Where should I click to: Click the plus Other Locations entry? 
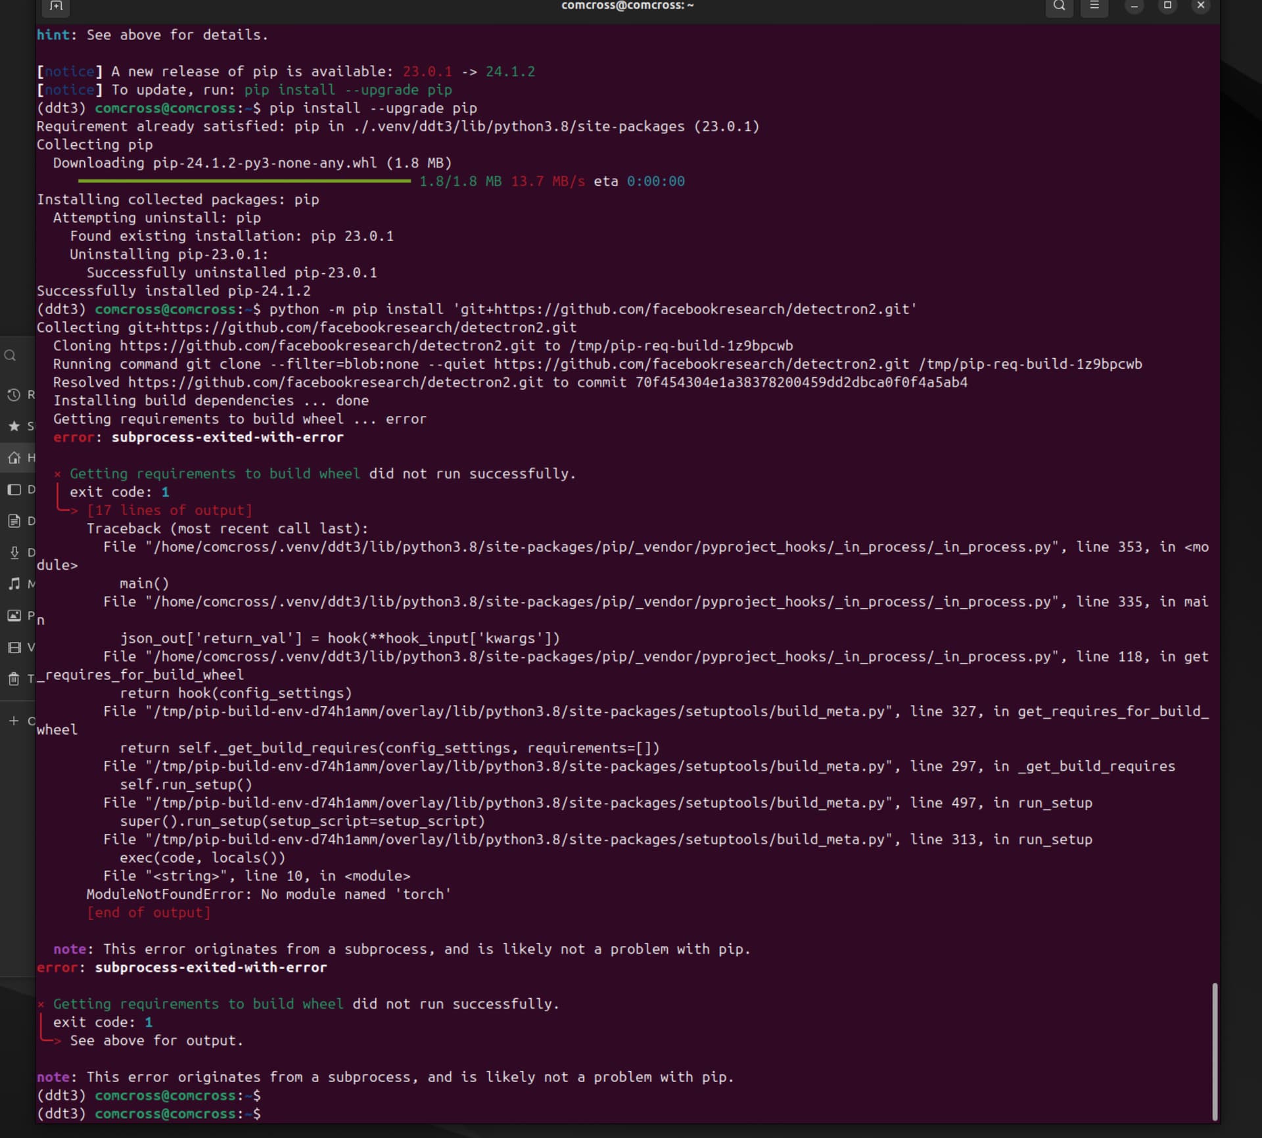point(14,721)
